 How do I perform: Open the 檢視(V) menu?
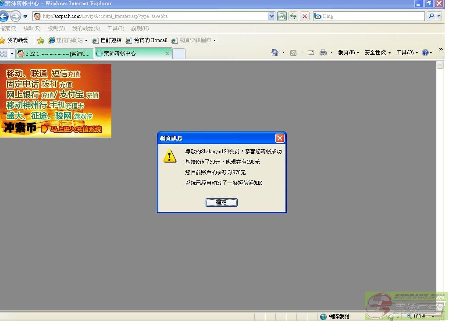56,28
